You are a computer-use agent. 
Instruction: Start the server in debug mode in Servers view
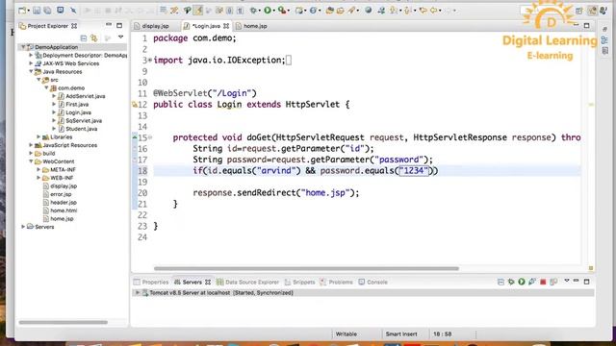coord(511,282)
